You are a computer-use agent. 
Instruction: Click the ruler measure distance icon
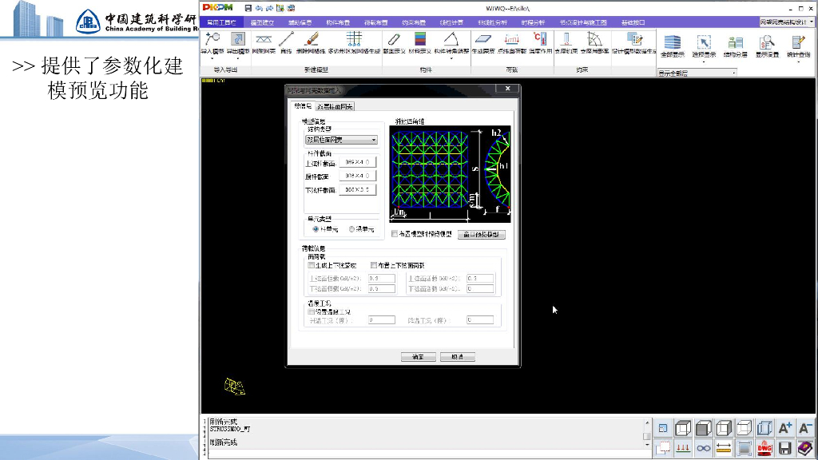[724, 448]
